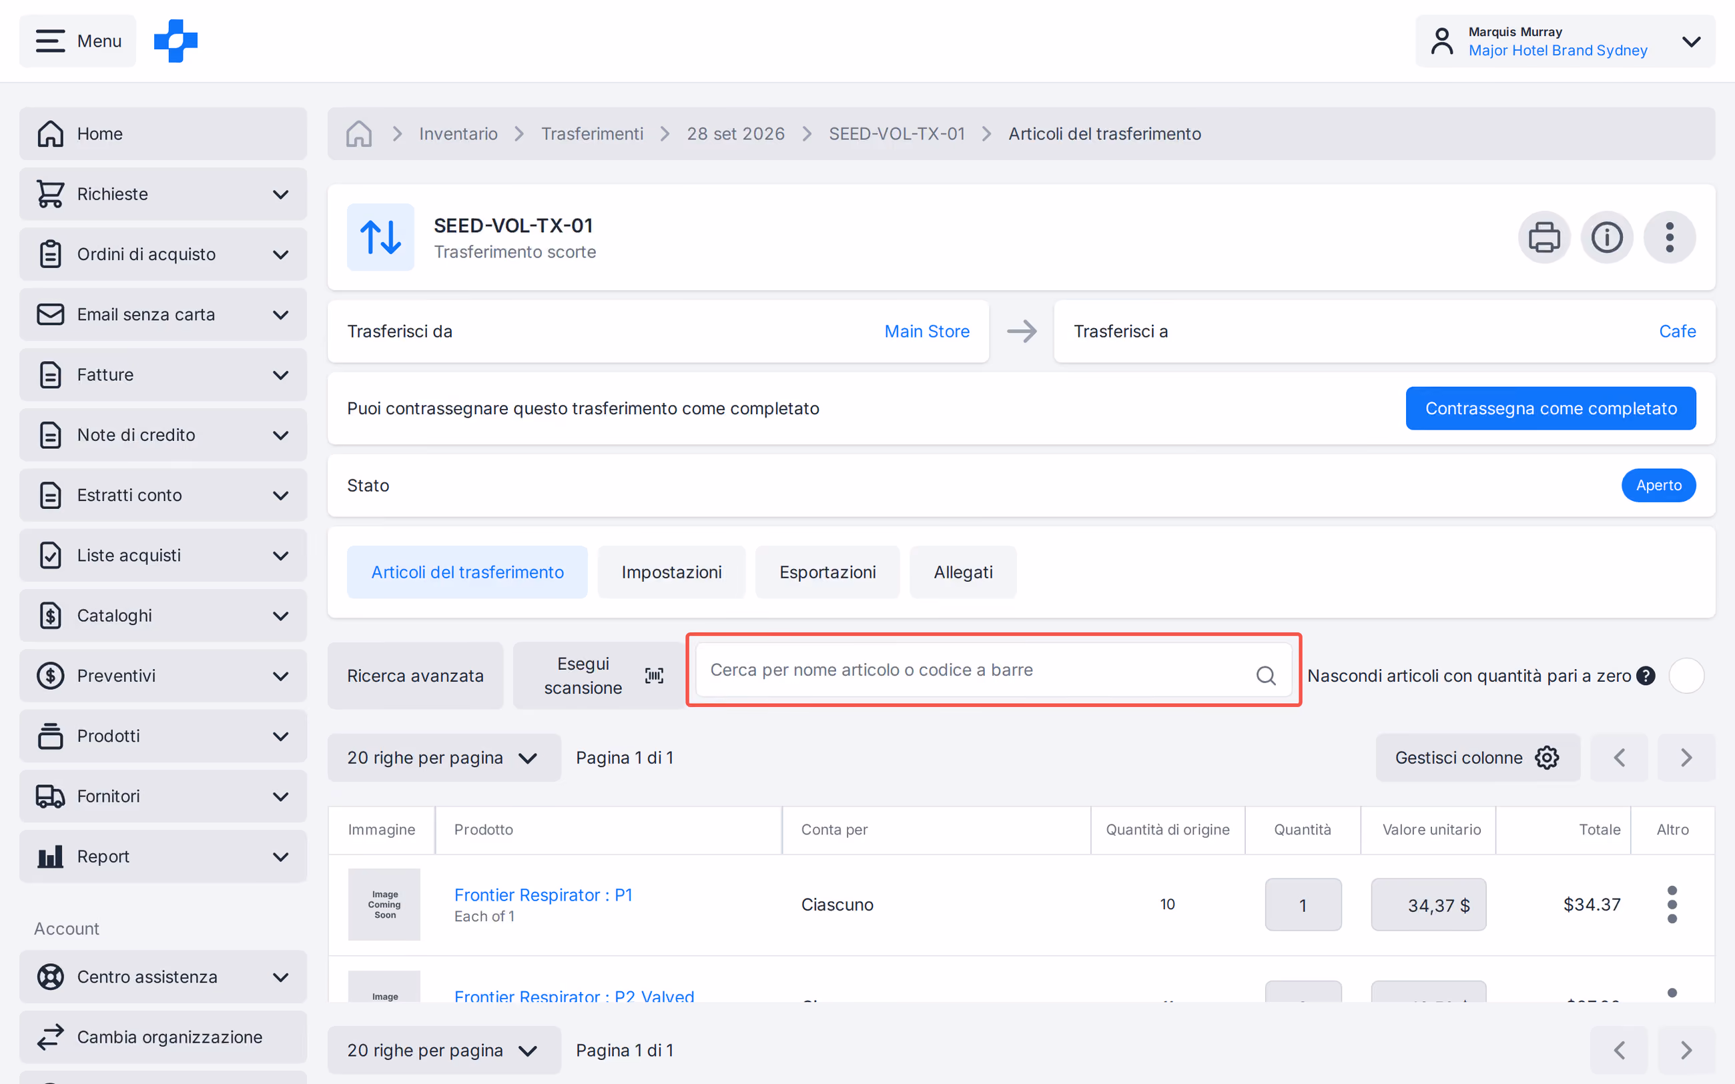Open the Frontier Respirator : P1 product link
This screenshot has height=1084, width=1735.
pos(543,894)
